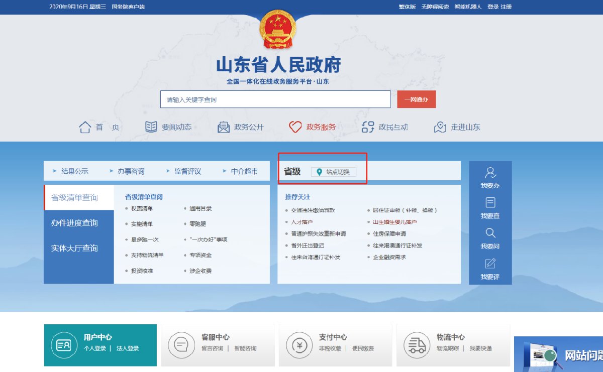Open the 最多跑一次 link
Screen dimensions: 603x372
(145, 239)
